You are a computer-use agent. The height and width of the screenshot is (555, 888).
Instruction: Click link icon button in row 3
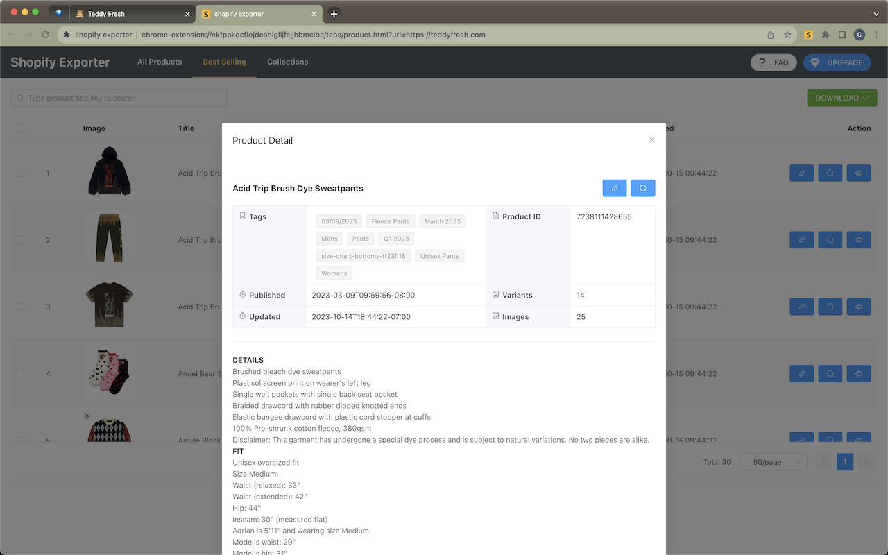(x=802, y=307)
